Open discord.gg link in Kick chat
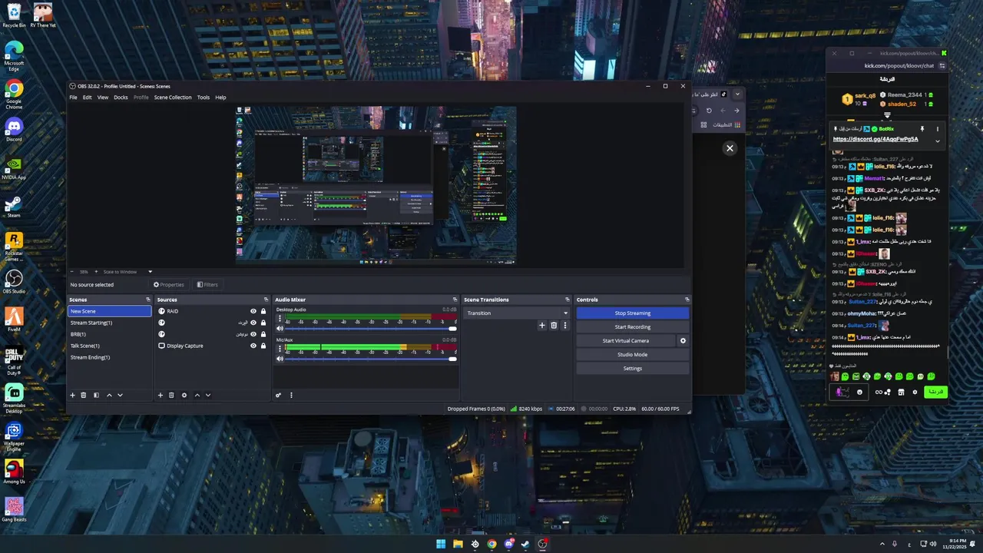This screenshot has width=983, height=553. tap(875, 139)
